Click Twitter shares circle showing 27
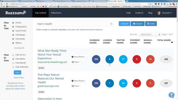The image size is (178, 100). coord(123,59)
